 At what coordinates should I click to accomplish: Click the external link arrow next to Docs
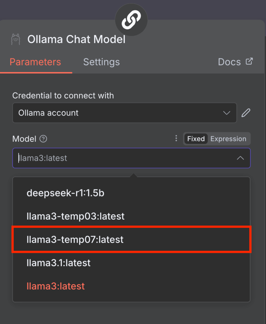(x=250, y=61)
